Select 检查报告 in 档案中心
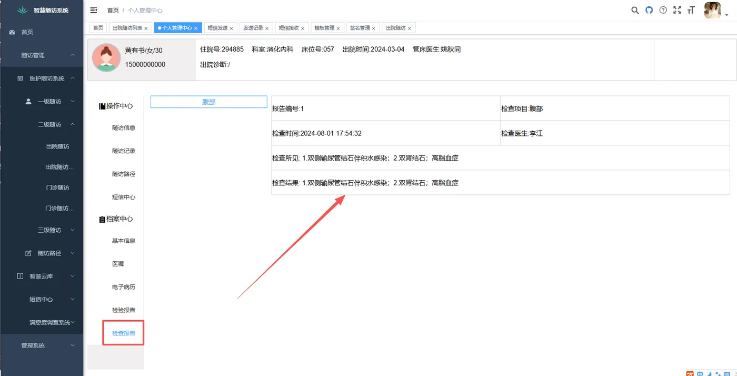Image resolution: width=737 pixels, height=376 pixels. (x=124, y=333)
